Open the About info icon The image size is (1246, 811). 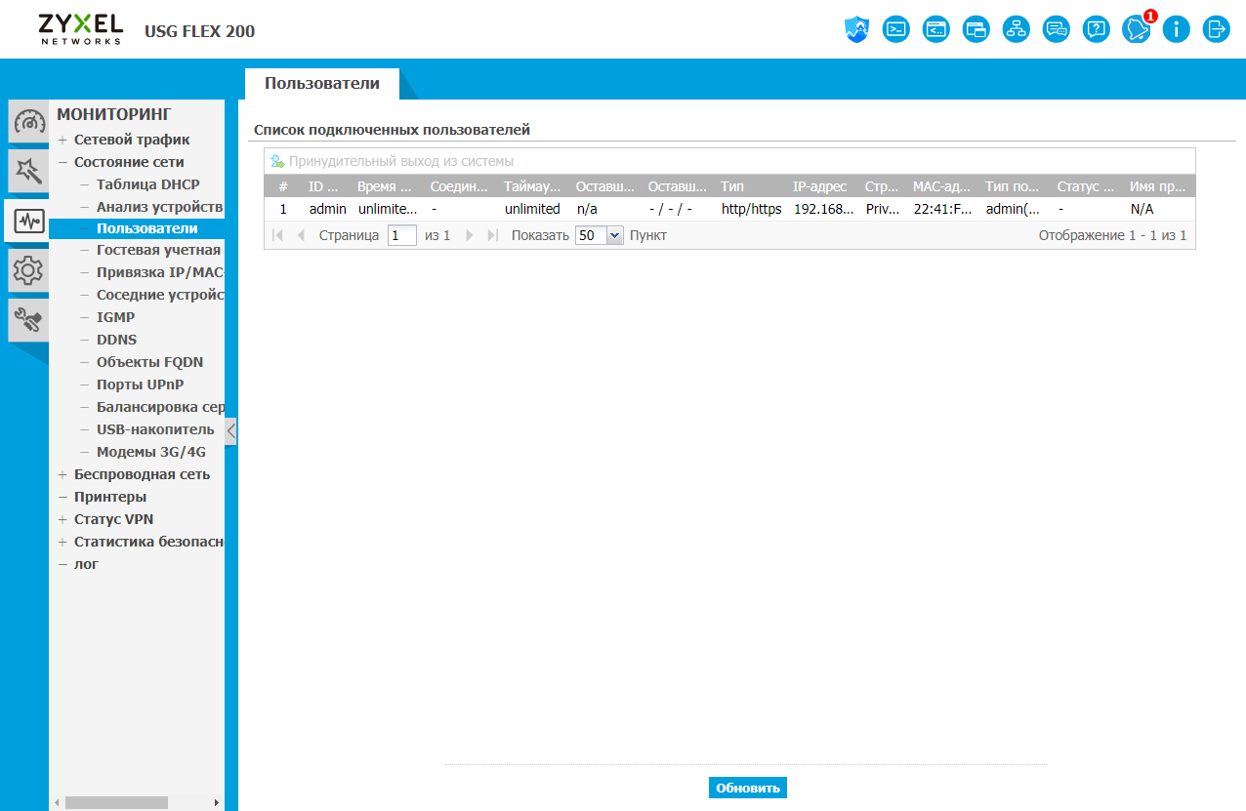pyautogui.click(x=1177, y=29)
